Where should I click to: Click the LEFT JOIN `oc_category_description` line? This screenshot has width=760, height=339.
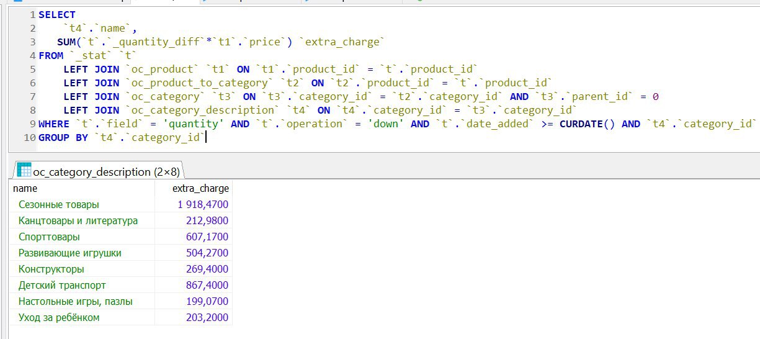(320, 110)
